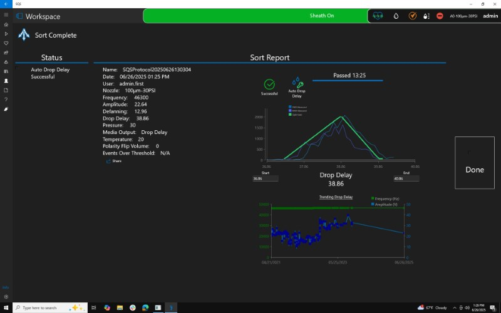Click the User value admin.first
501x313 pixels.
pos(132,84)
